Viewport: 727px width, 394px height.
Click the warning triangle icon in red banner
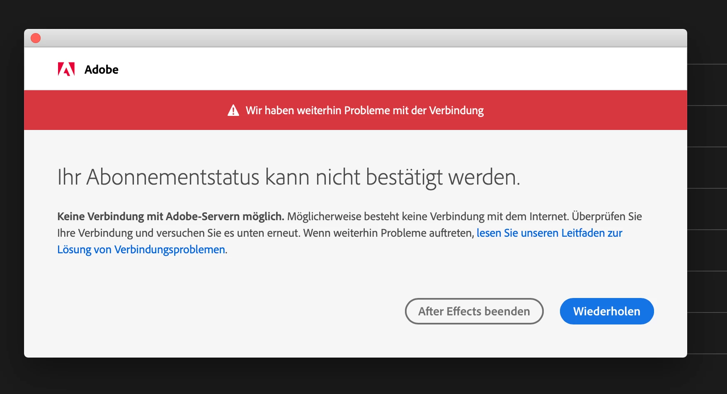pos(233,111)
